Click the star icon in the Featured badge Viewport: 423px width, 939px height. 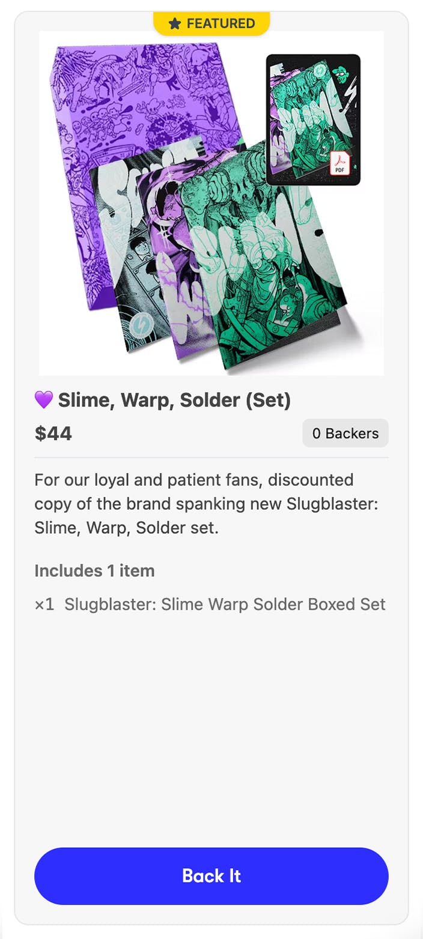click(x=174, y=24)
